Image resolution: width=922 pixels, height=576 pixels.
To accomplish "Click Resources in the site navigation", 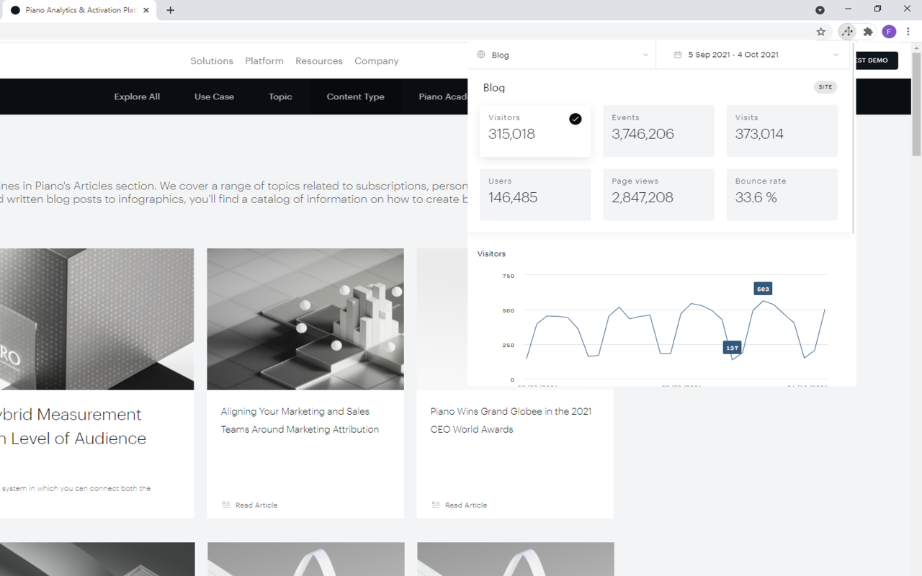I will click(x=319, y=60).
